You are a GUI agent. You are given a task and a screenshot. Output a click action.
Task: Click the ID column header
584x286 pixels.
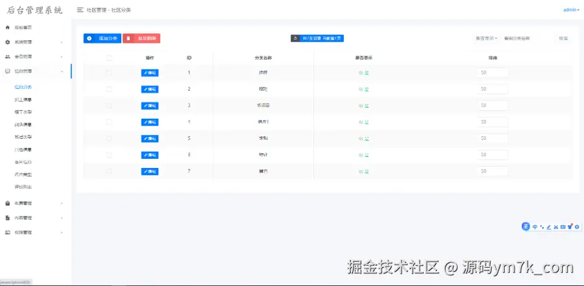(189, 58)
